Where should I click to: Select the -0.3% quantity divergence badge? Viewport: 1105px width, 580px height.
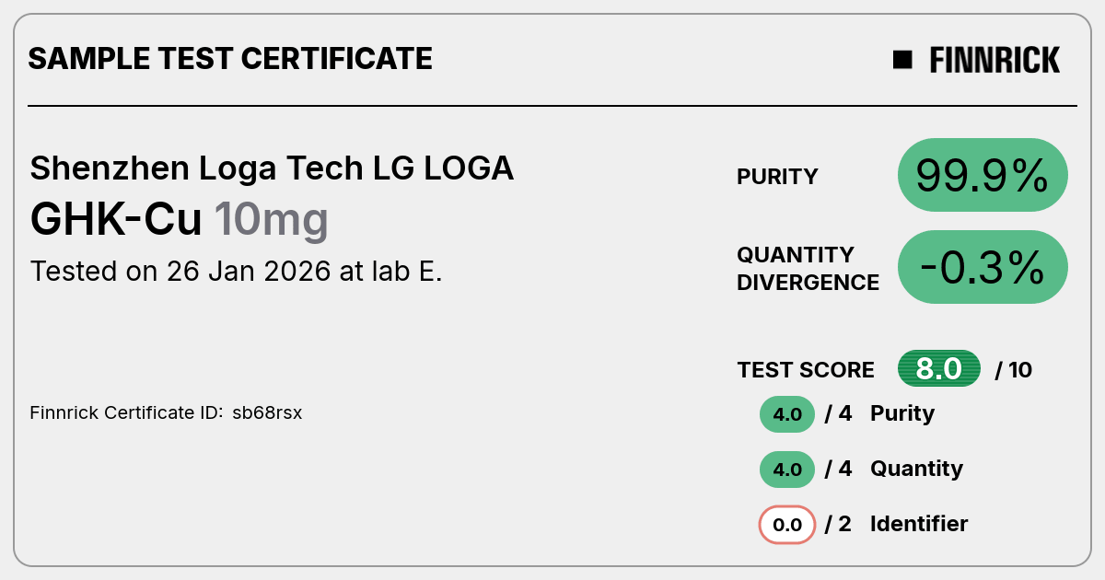983,267
